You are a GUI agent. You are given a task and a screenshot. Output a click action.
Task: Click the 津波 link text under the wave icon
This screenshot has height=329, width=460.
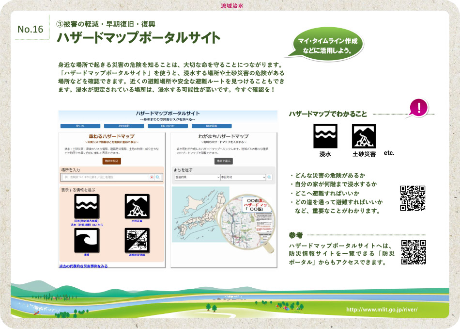(x=86, y=255)
